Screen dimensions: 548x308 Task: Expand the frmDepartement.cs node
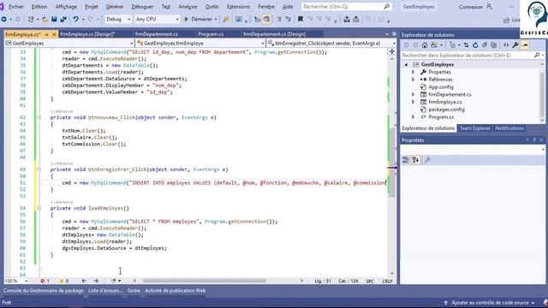[413, 95]
